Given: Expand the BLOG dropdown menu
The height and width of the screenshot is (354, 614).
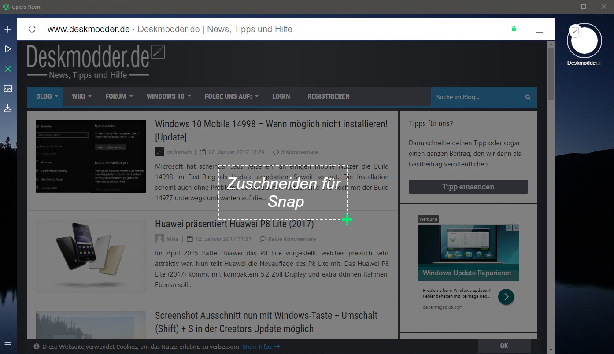Looking at the screenshot, I should click(x=47, y=96).
